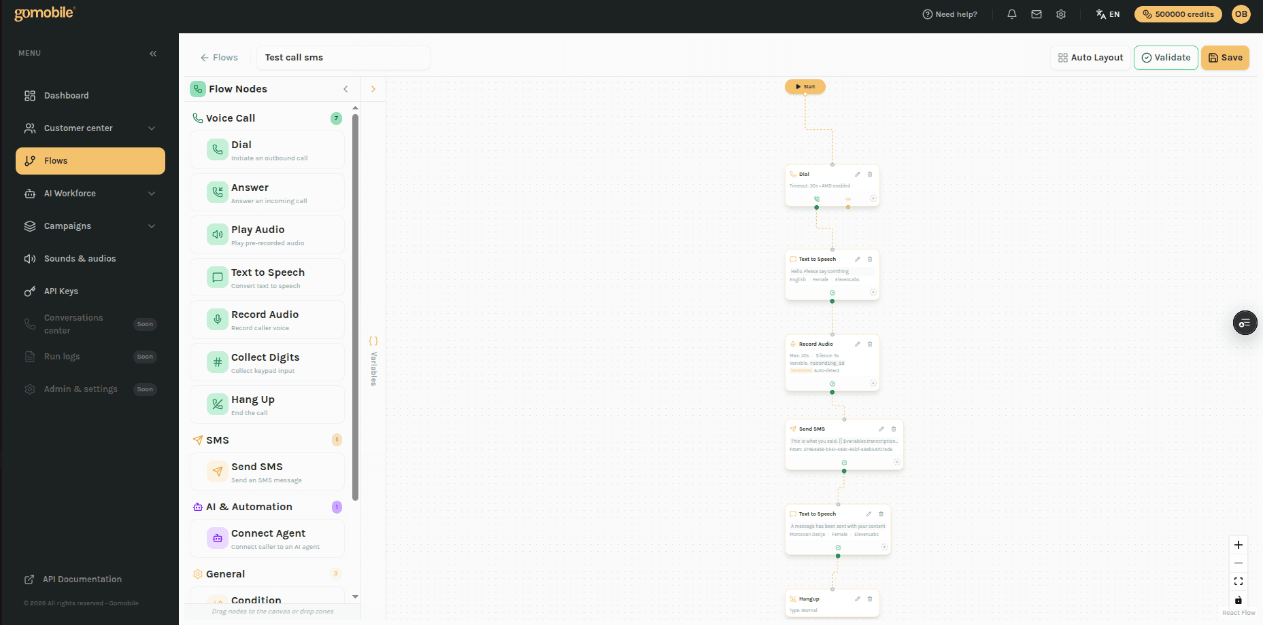Toggle the interactivity lock in React Flow controls
The height and width of the screenshot is (625, 1263).
tap(1238, 601)
